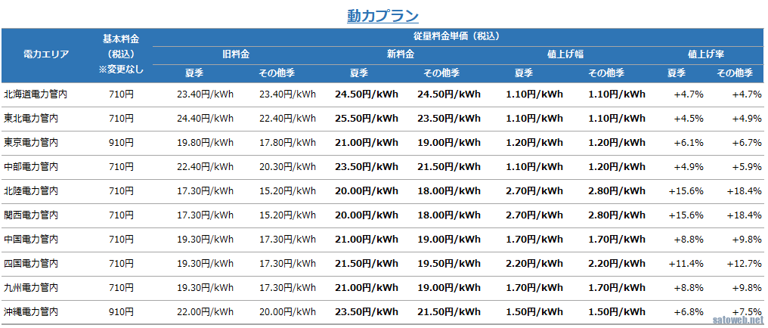Click the 動力プラン title link

[x=383, y=15]
